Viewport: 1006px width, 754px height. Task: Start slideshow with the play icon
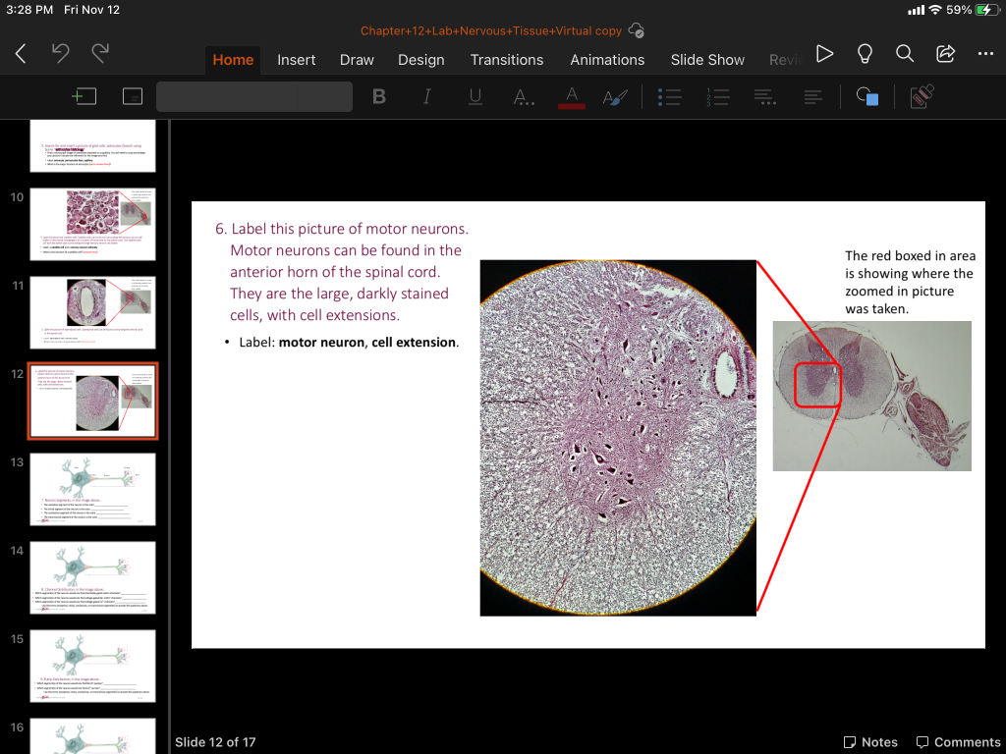pos(825,54)
